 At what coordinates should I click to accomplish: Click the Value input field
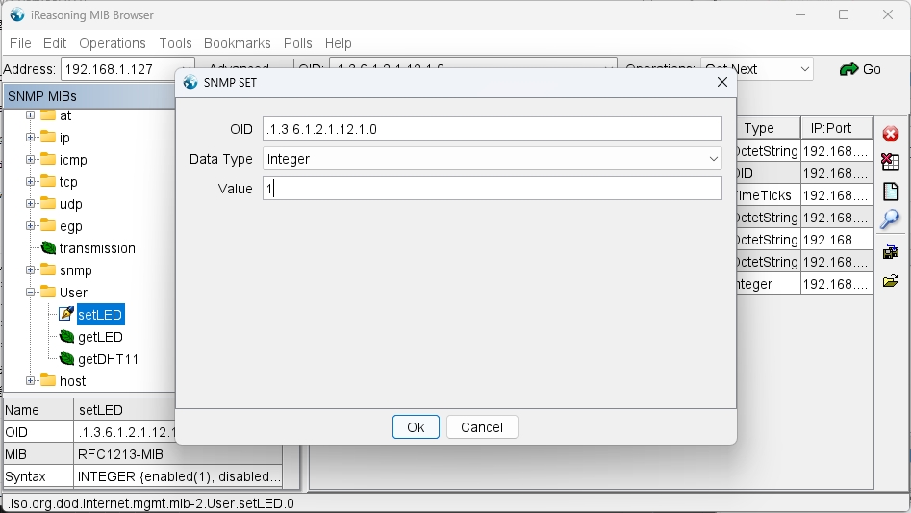point(492,189)
